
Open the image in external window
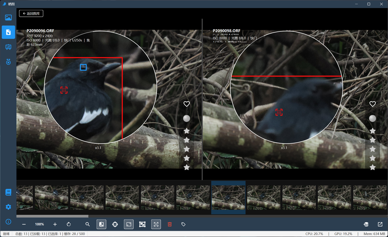tap(380, 224)
